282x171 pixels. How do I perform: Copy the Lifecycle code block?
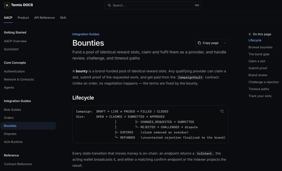222,111
